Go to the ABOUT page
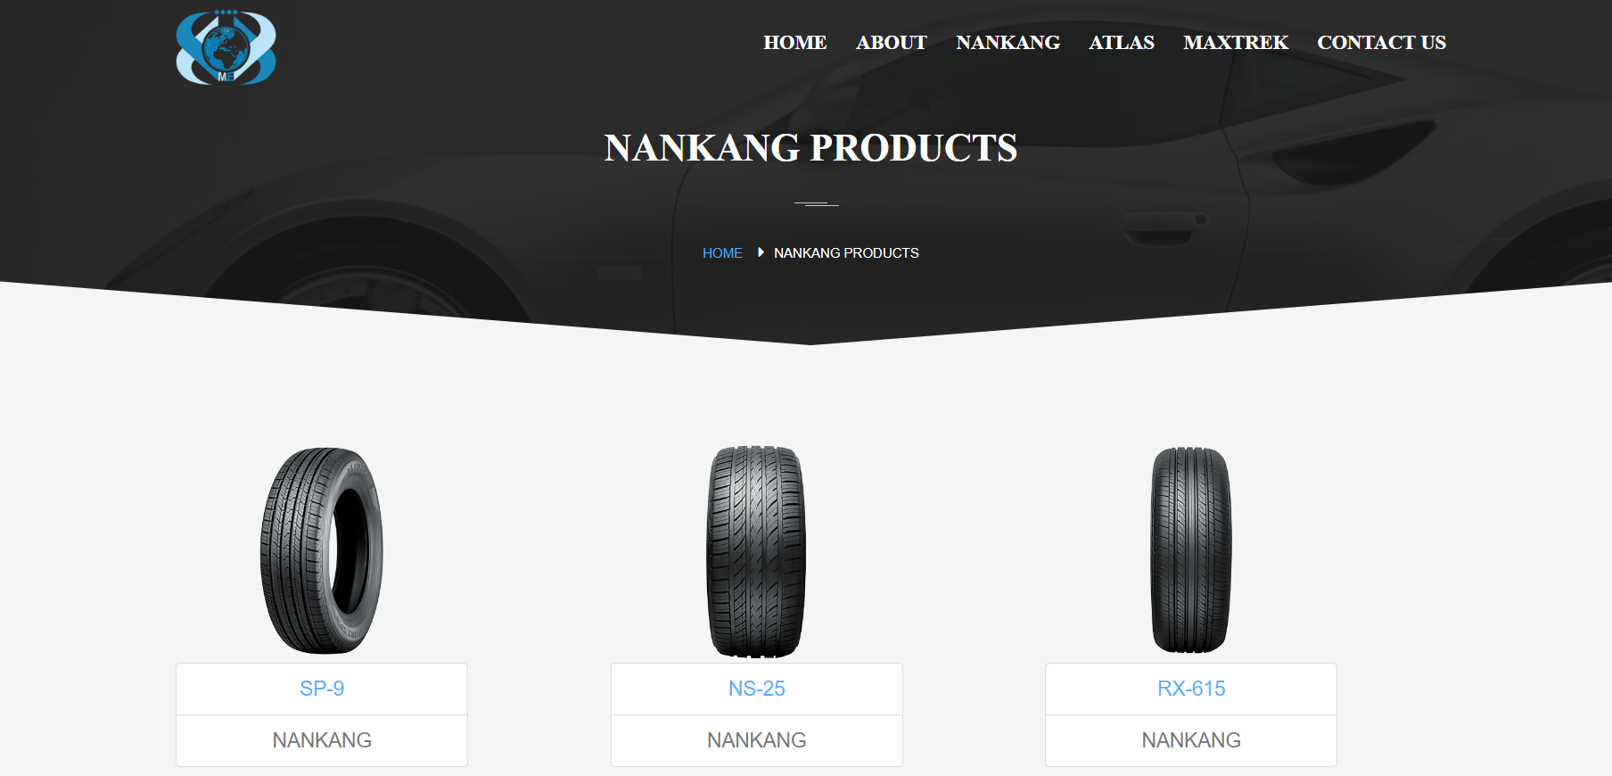Viewport: 1612px width, 776px height. coord(891,43)
